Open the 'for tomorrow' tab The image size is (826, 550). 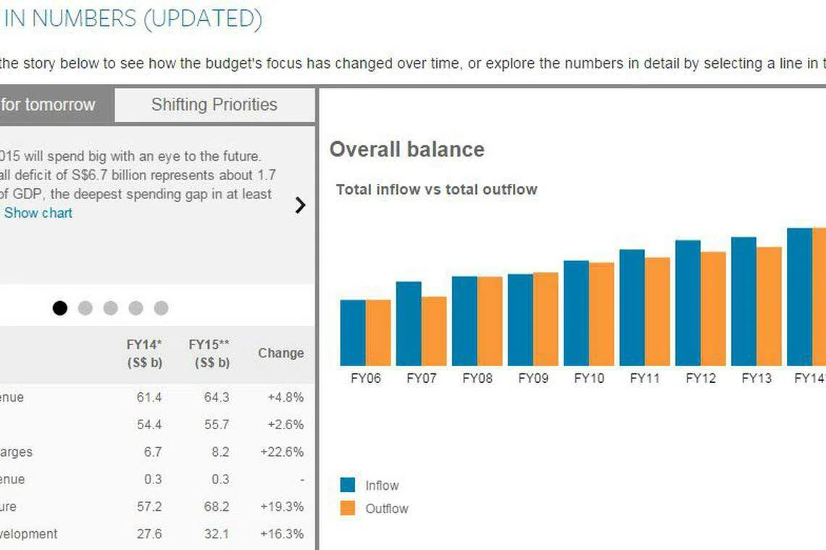click(x=51, y=105)
